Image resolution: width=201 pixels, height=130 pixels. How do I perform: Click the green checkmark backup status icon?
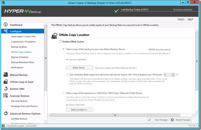pos(117,11)
